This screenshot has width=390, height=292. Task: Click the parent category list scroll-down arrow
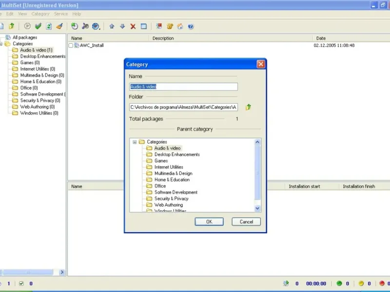coord(257,209)
